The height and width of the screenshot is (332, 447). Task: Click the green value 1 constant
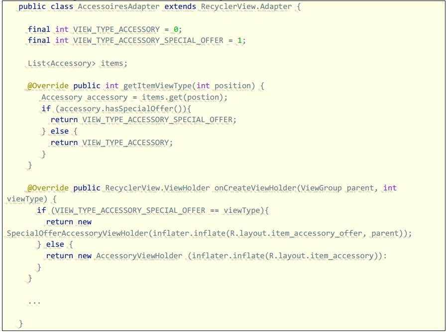point(239,40)
